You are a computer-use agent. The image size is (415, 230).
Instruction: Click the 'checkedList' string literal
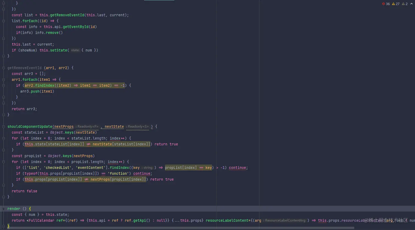(58, 168)
